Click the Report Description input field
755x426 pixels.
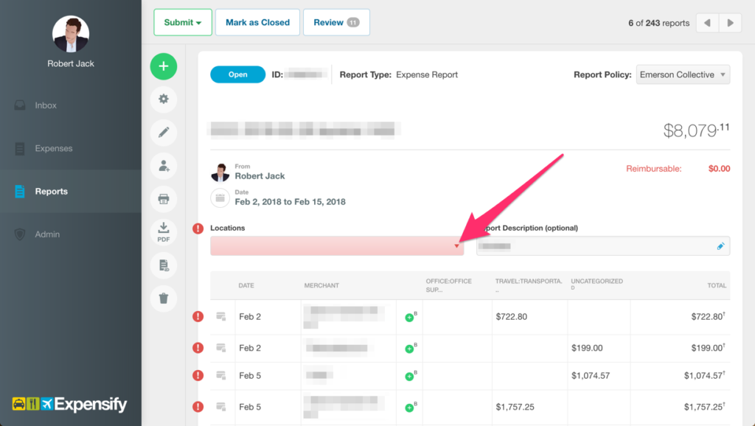pos(594,246)
